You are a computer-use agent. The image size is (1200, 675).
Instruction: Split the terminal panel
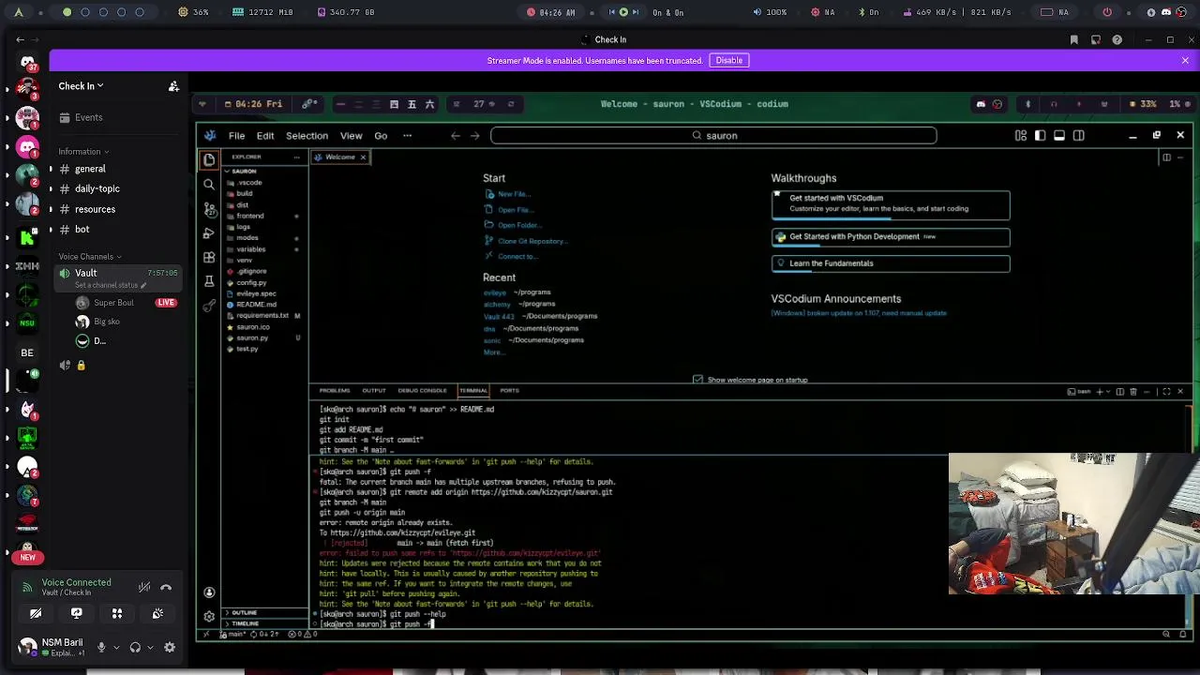tap(1119, 392)
